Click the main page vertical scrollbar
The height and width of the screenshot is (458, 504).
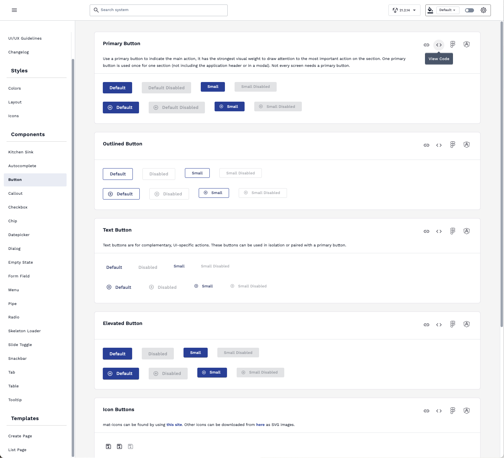pyautogui.click(x=502, y=174)
